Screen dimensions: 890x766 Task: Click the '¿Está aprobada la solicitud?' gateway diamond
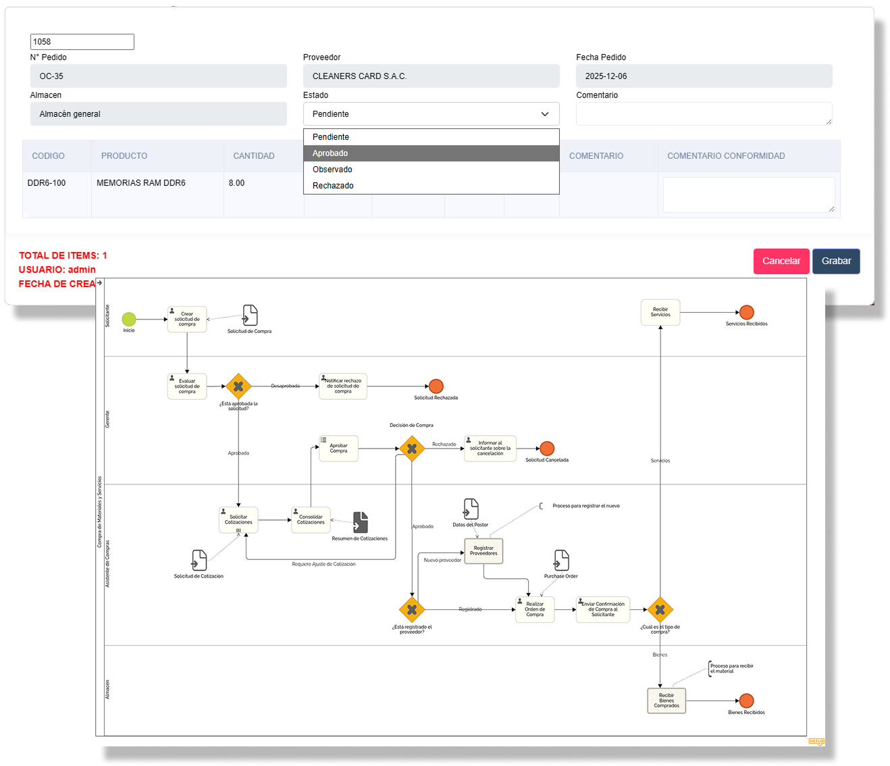click(x=238, y=386)
